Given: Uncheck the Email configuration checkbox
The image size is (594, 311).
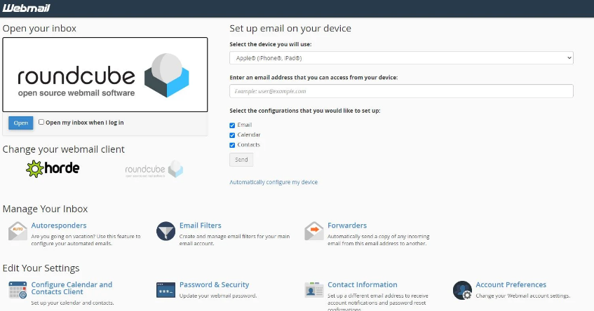Looking at the screenshot, I should [x=233, y=125].
